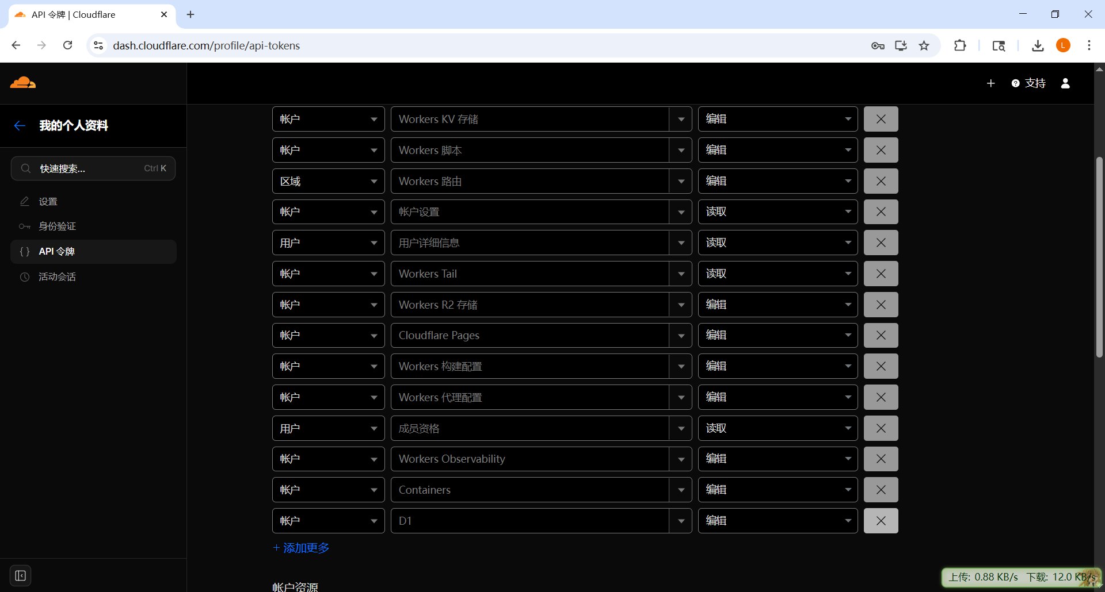The height and width of the screenshot is (592, 1105).
Task: Click the Cloudflare logo icon
Action: pyautogui.click(x=23, y=83)
